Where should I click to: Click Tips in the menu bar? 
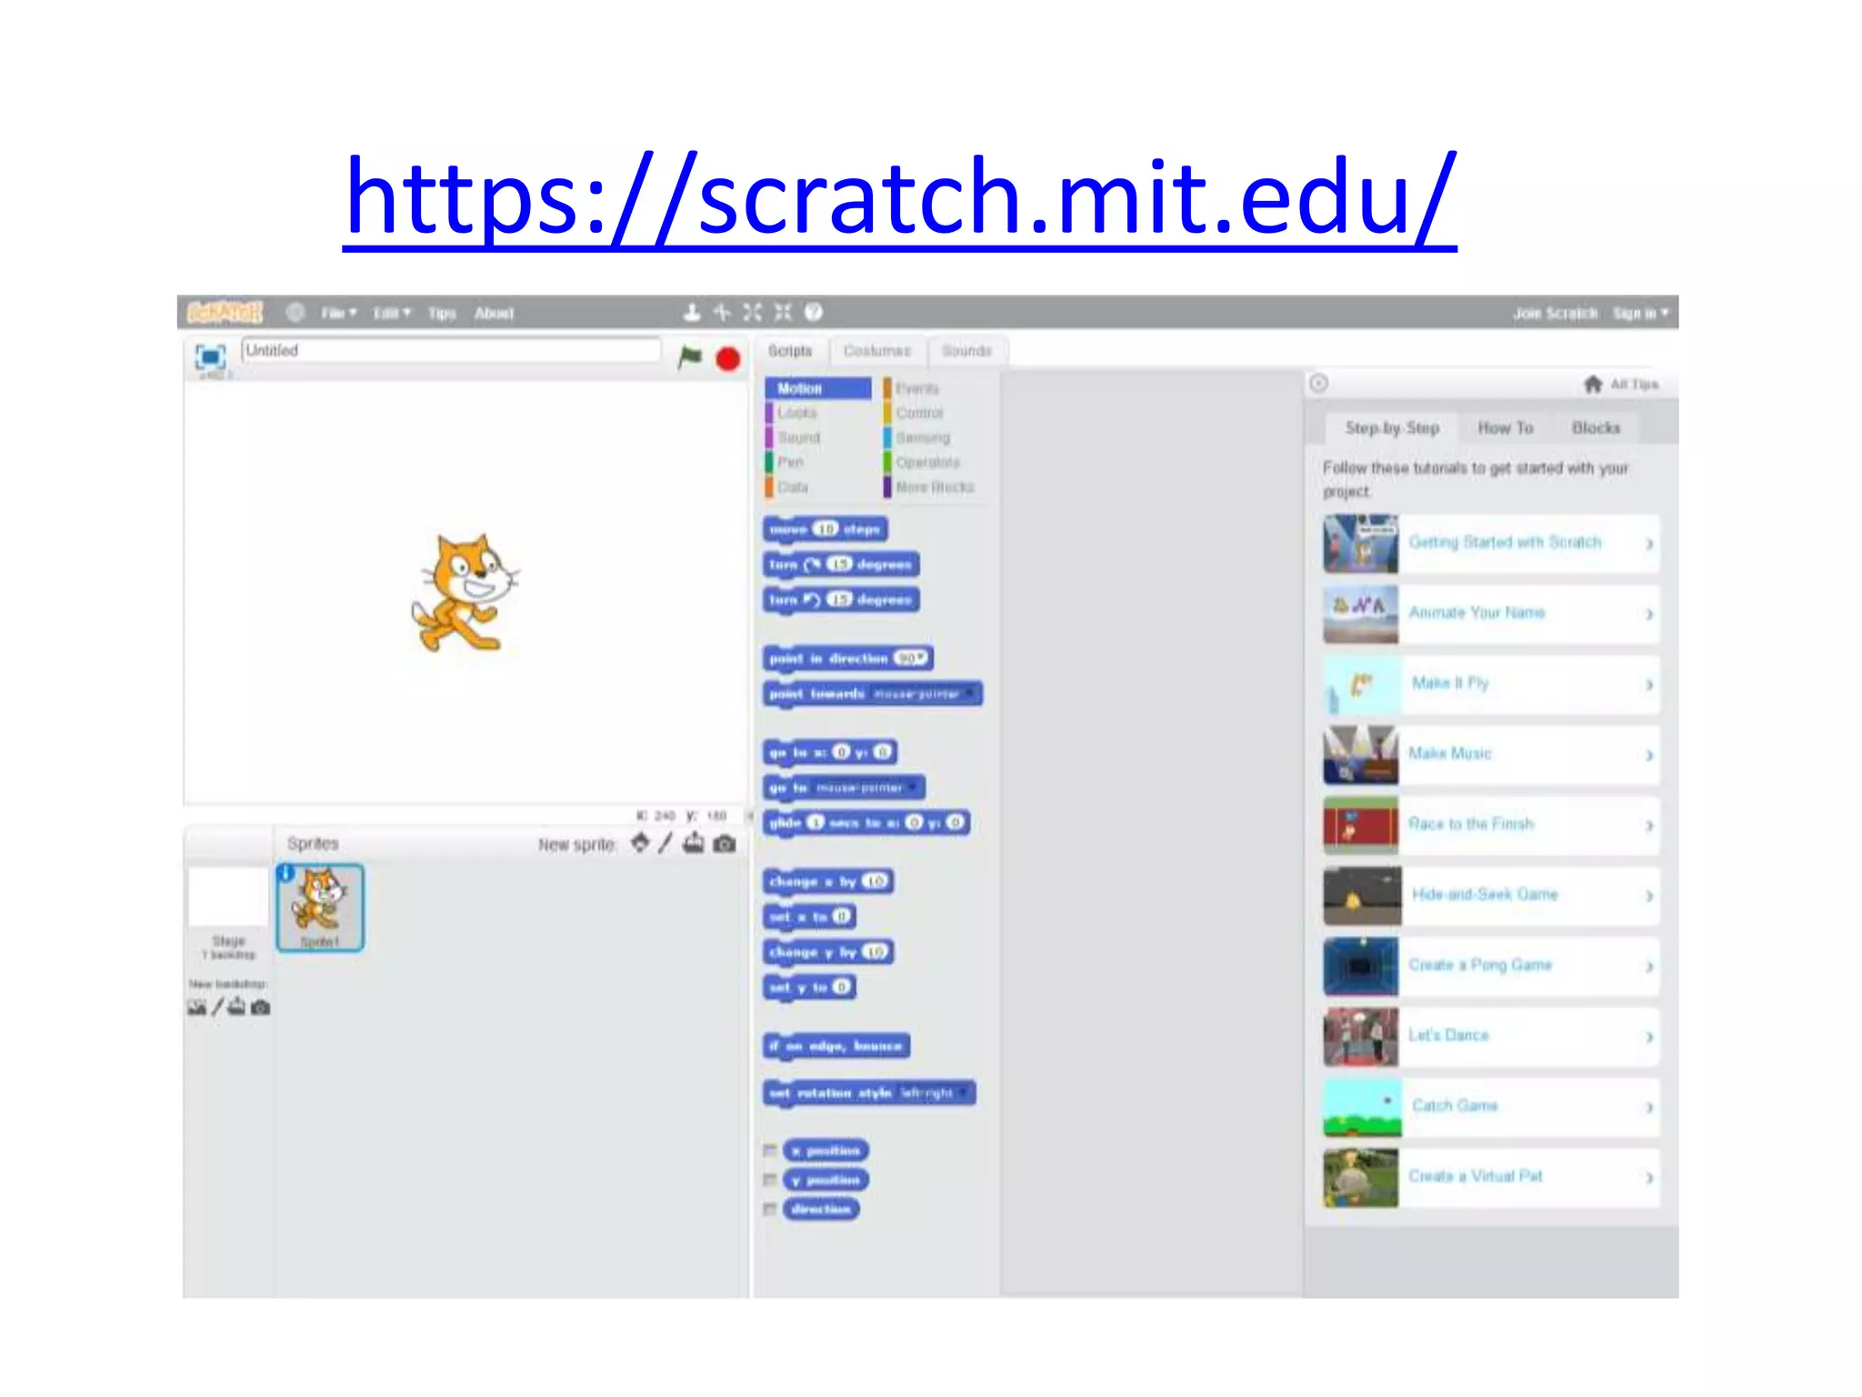[442, 313]
